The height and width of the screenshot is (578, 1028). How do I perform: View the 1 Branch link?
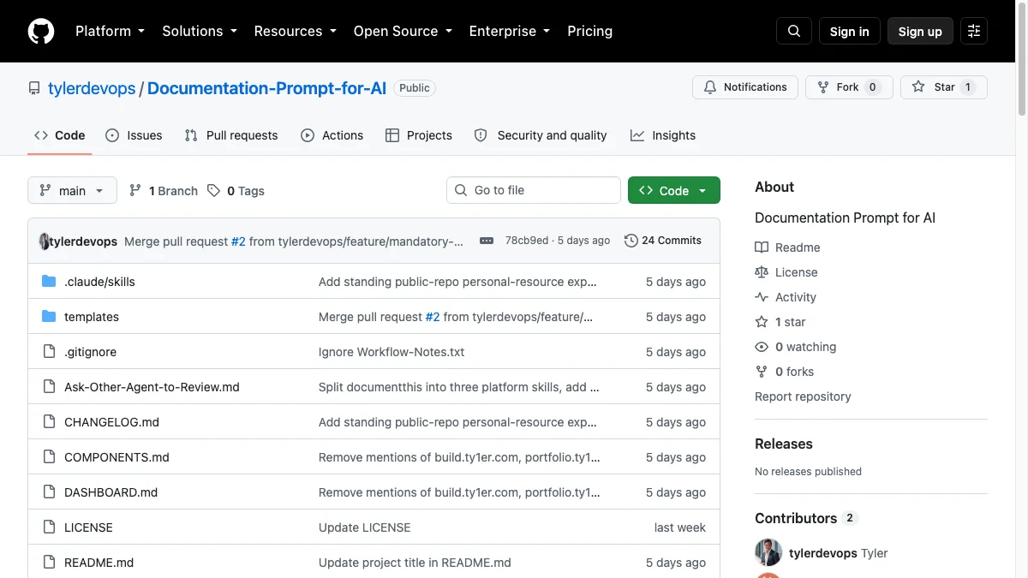(x=164, y=191)
